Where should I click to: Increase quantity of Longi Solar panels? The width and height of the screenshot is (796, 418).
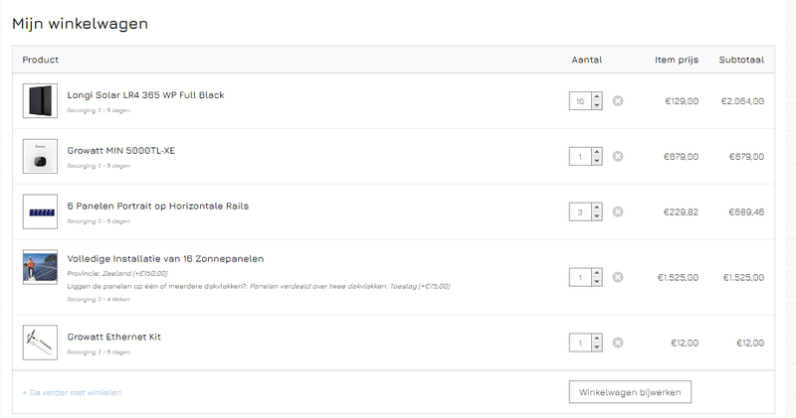596,96
